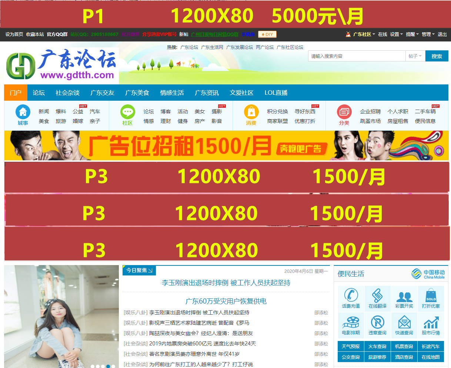Open article 著名京剧演员姜亦珊意外离世 年仅41岁
This screenshot has width=451, height=368.
[x=194, y=354]
